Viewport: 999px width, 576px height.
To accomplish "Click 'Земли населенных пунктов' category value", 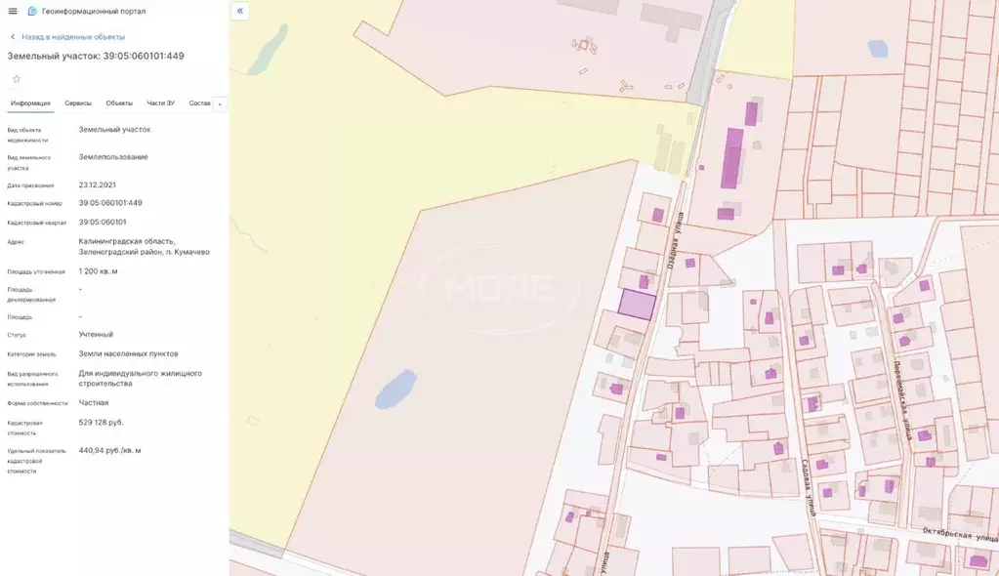I will pyautogui.click(x=128, y=353).
